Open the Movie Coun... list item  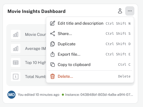(28, 34)
